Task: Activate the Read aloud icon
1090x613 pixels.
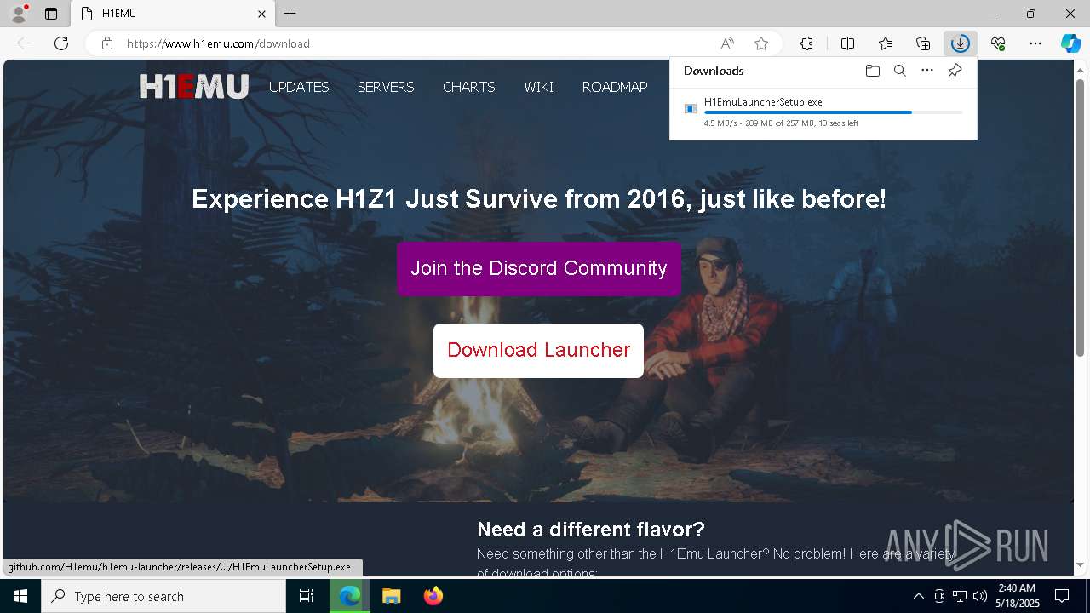Action: 727,43
